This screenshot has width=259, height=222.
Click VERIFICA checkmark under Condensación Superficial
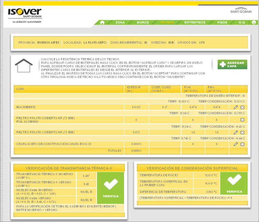coord(234,183)
